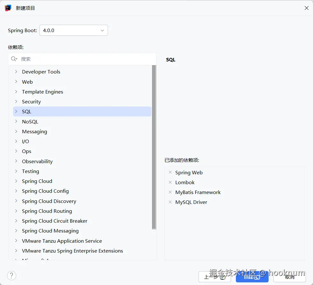Screen dimensions: 313x285
Task: Click the search magnifier icon
Action: tap(14, 59)
